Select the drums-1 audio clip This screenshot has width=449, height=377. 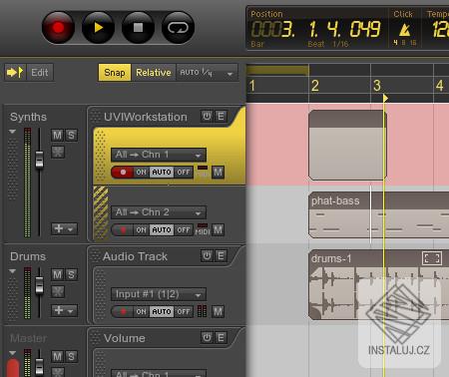(378, 284)
